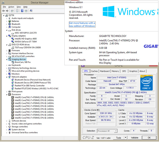The width and height of the screenshot is (159, 142).
Task: Switch to the SPD tab in CPU-Z
Action: tap(124, 71)
